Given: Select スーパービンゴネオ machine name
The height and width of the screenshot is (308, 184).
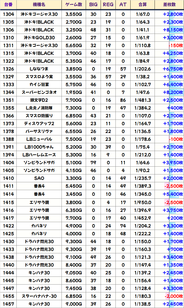Looking at the screenshot, I should click(x=39, y=92).
